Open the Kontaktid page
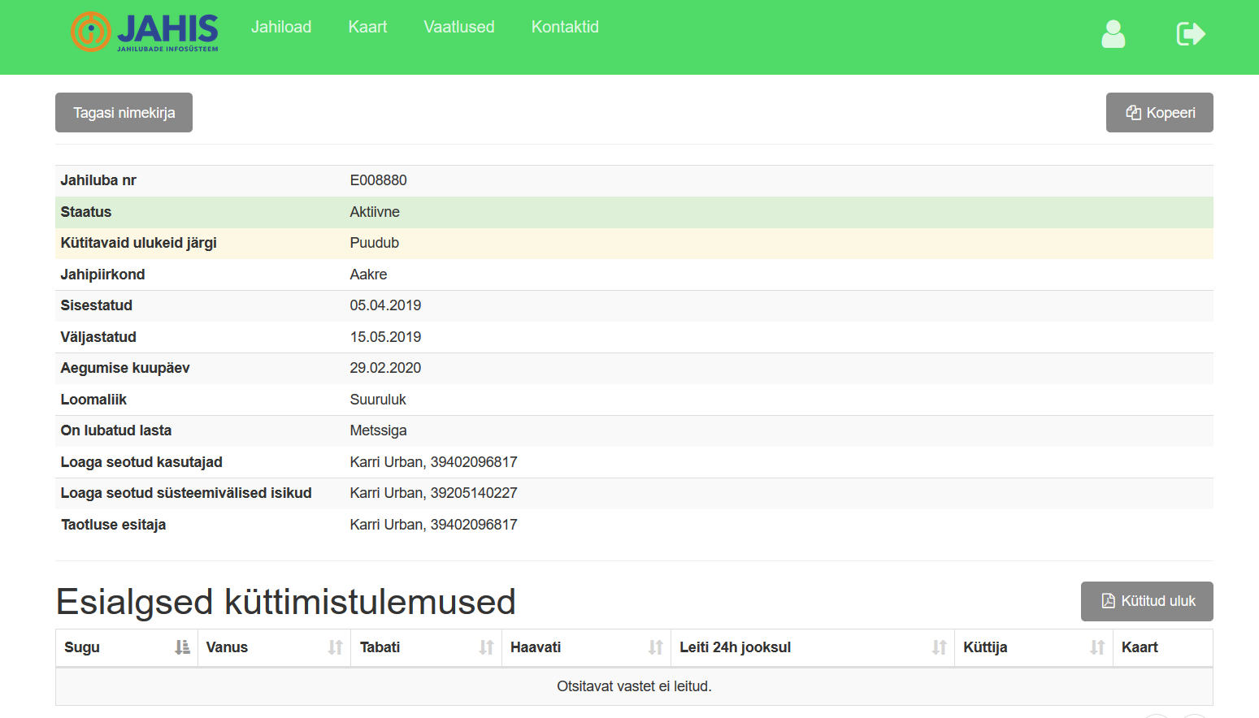1259x718 pixels. [x=565, y=27]
